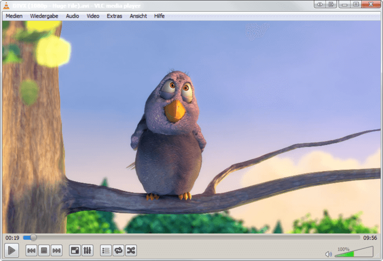
Task: Open the Audio menu
Action: click(72, 16)
